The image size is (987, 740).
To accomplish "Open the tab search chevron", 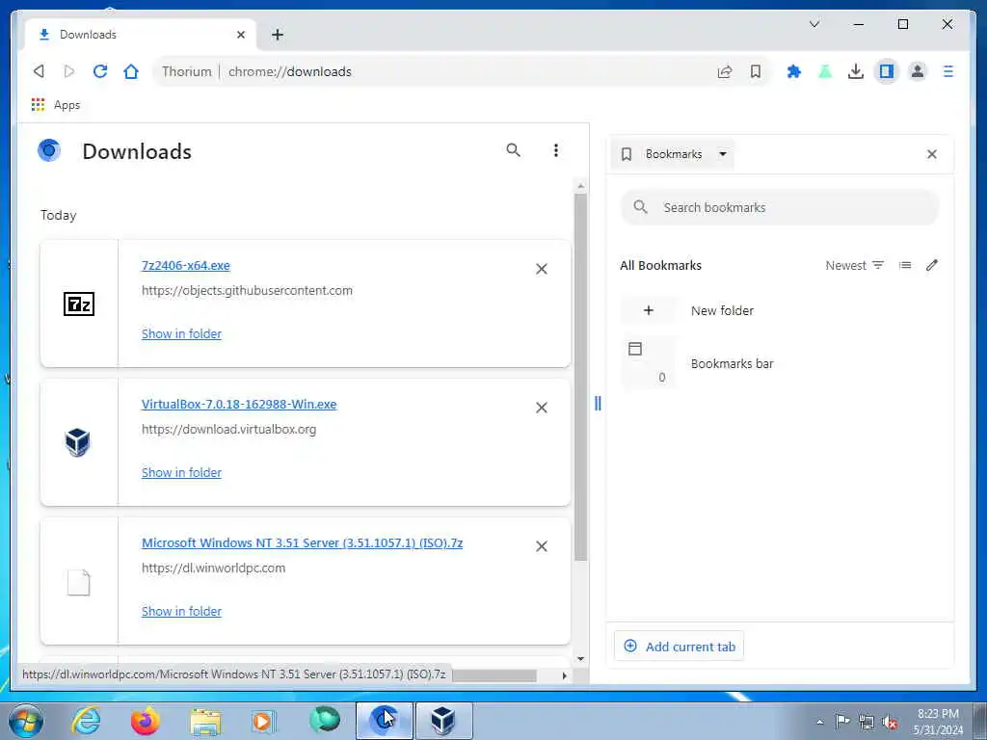I will pyautogui.click(x=814, y=24).
